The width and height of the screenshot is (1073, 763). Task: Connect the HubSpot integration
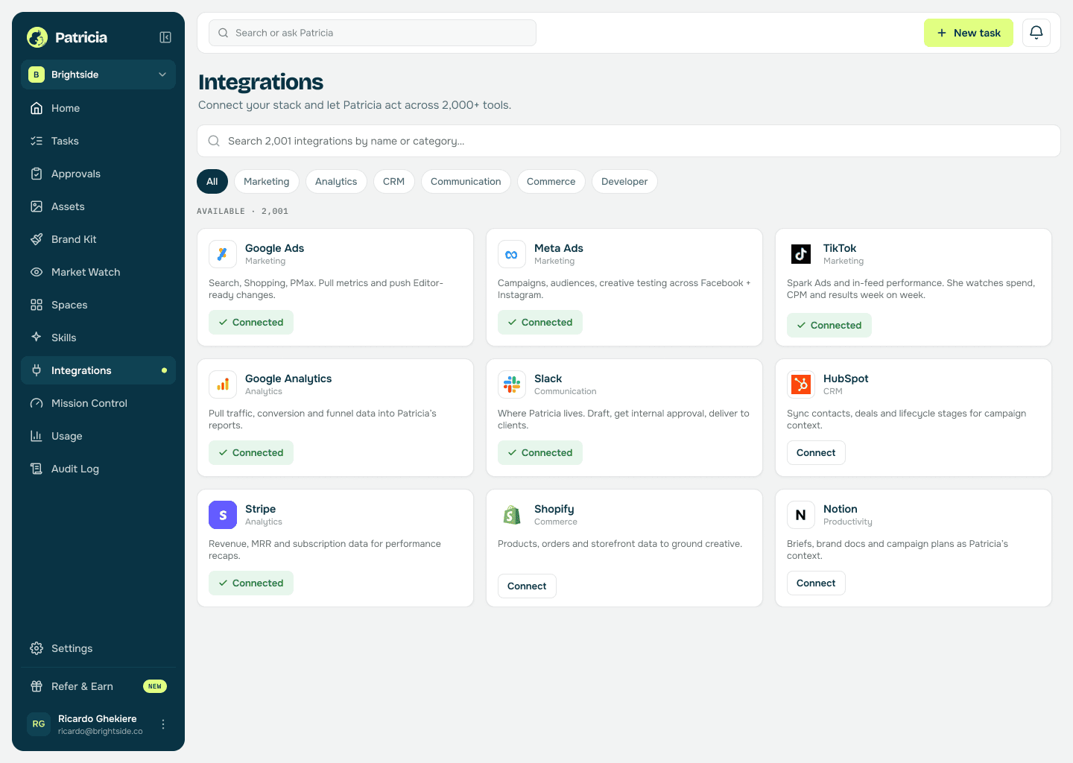816,453
